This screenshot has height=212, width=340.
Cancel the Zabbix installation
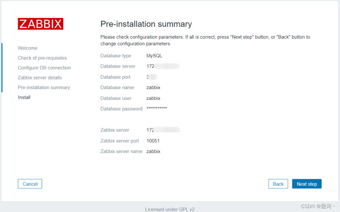point(30,184)
